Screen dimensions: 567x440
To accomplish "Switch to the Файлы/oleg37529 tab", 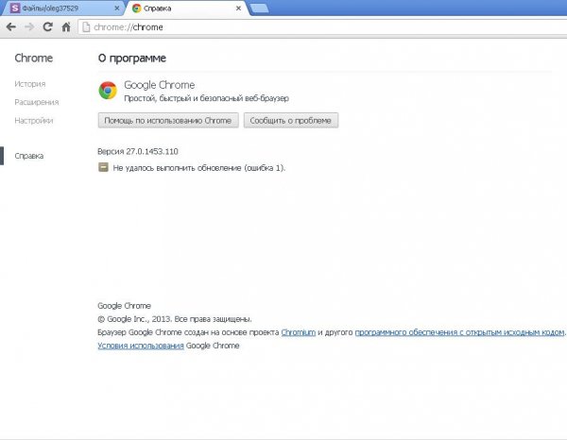I will point(61,8).
